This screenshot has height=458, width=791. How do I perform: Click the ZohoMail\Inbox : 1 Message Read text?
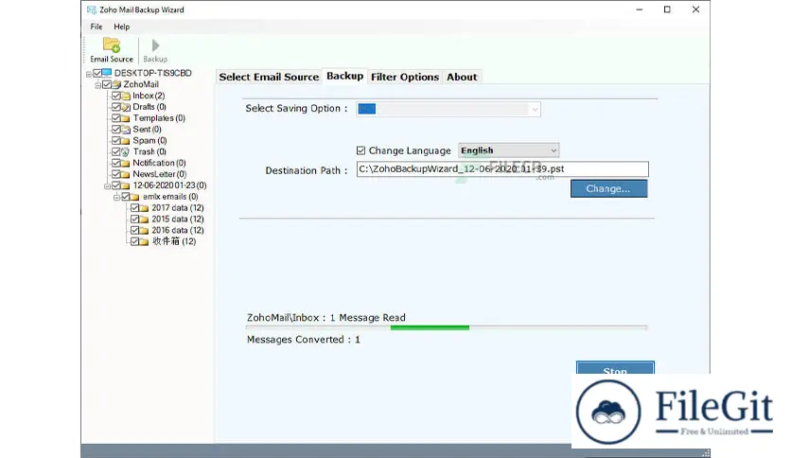point(325,318)
